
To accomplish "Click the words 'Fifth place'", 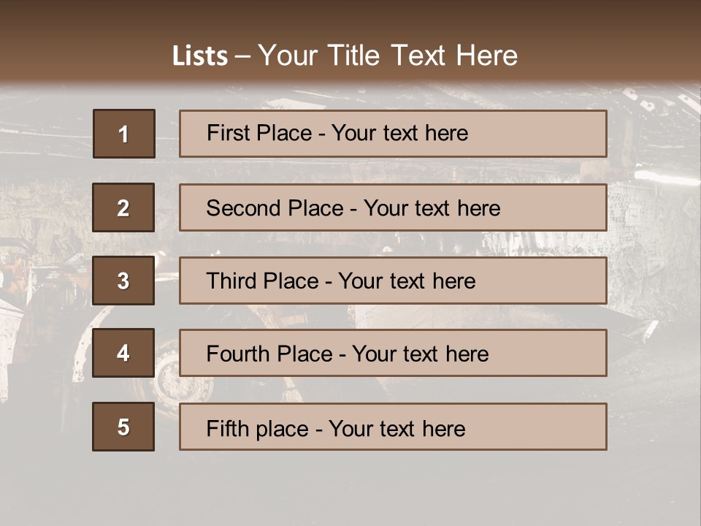I will 256,428.
